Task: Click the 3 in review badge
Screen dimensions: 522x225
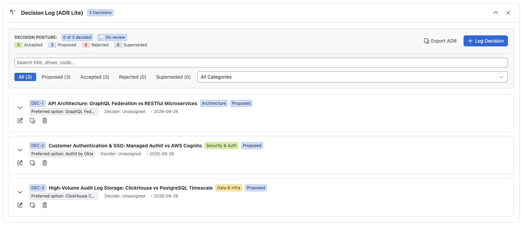Action: [x=112, y=37]
